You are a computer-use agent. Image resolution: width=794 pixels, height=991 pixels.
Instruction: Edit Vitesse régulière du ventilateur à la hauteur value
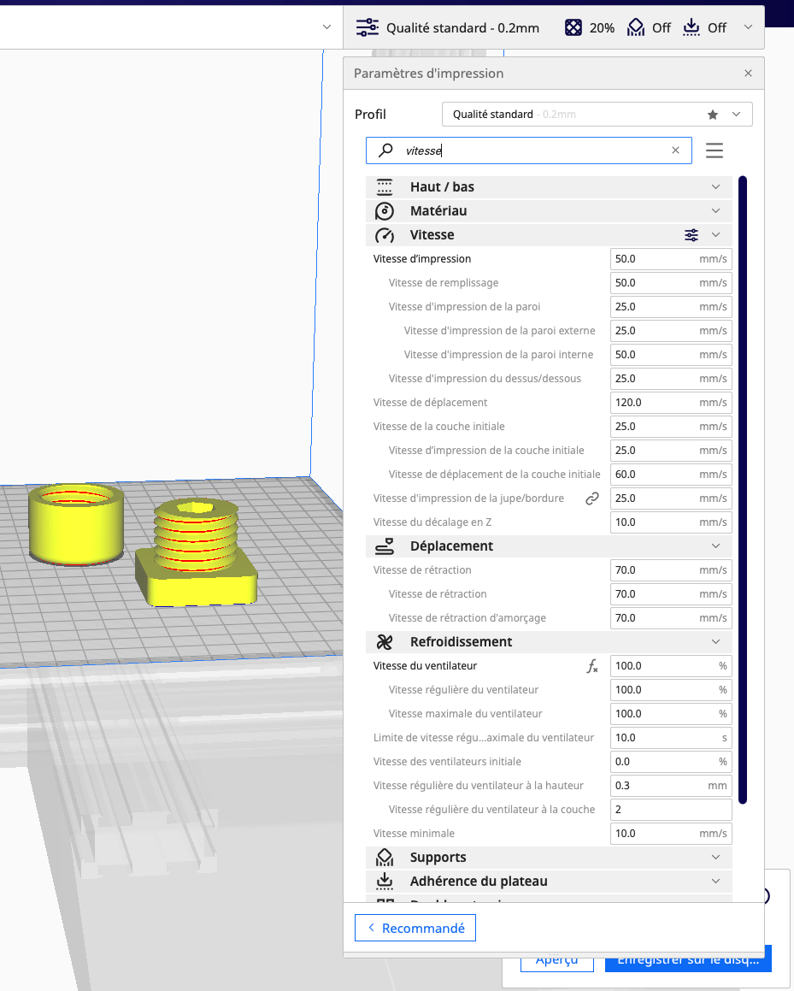point(671,786)
